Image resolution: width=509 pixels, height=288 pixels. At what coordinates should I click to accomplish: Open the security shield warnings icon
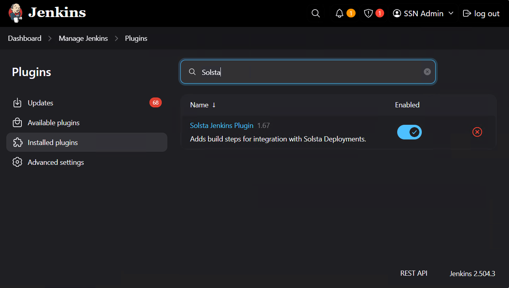(x=368, y=13)
